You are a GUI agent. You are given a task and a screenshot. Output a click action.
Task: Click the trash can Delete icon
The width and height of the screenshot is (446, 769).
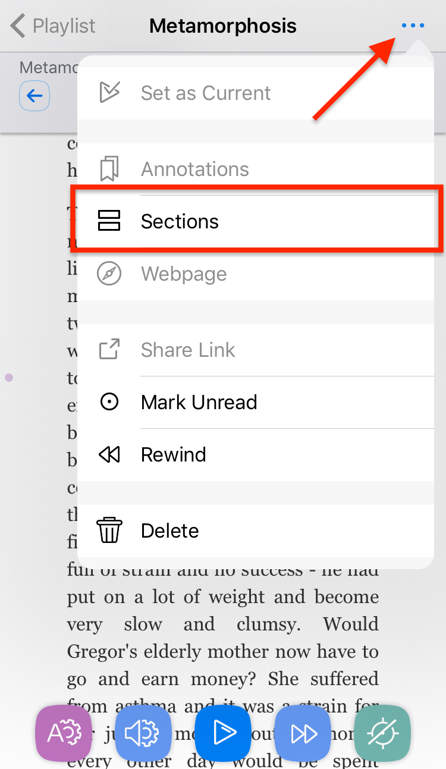(x=109, y=531)
